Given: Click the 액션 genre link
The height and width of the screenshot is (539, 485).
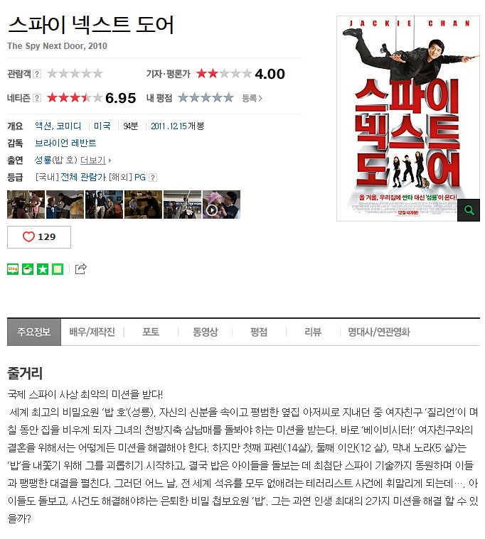Looking at the screenshot, I should pyautogui.click(x=43, y=126).
